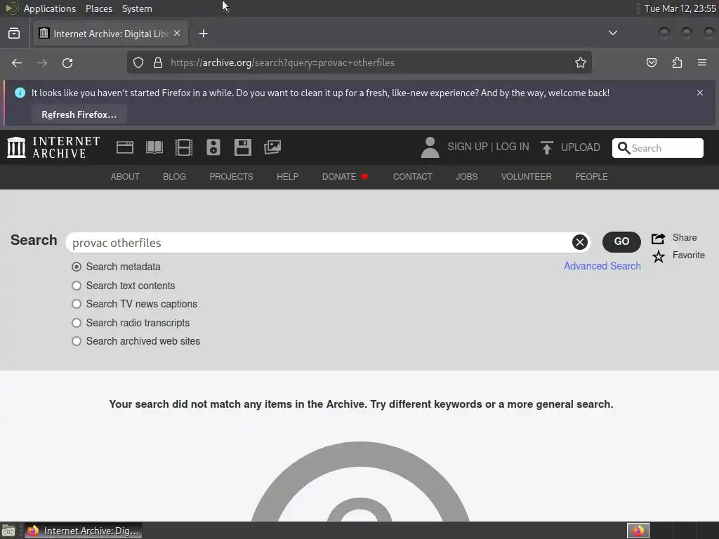
Task: Click the Refresh Firefox… button
Action: tap(79, 114)
